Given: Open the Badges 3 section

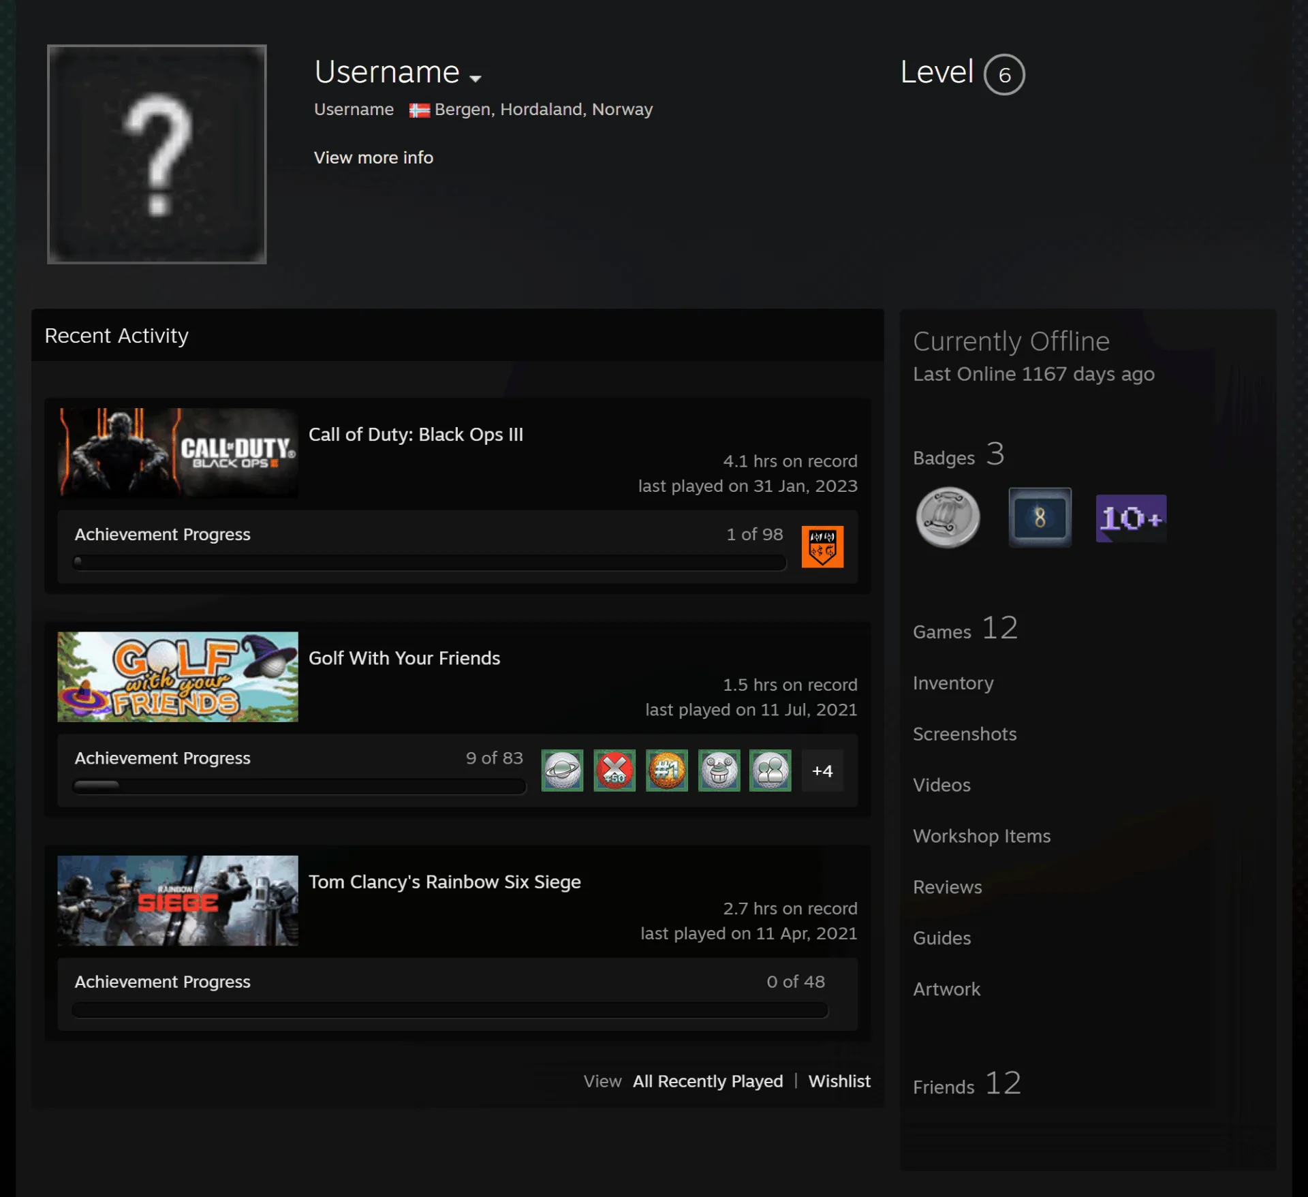Looking at the screenshot, I should coord(959,455).
